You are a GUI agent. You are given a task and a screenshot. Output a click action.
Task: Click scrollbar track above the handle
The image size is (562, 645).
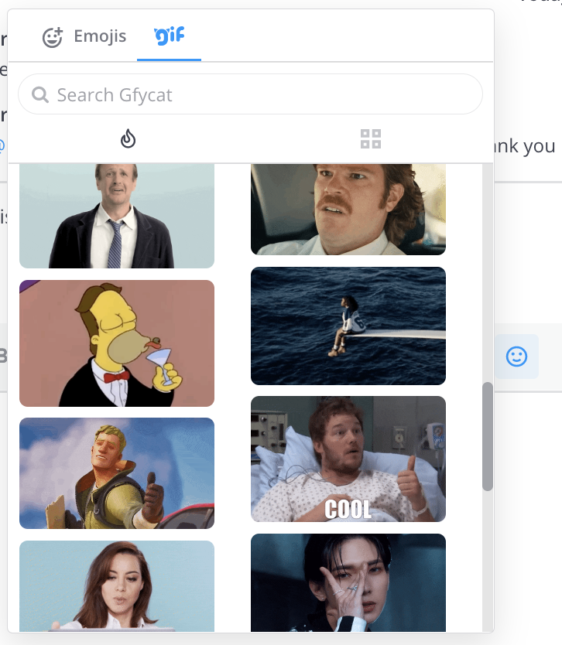click(487, 271)
